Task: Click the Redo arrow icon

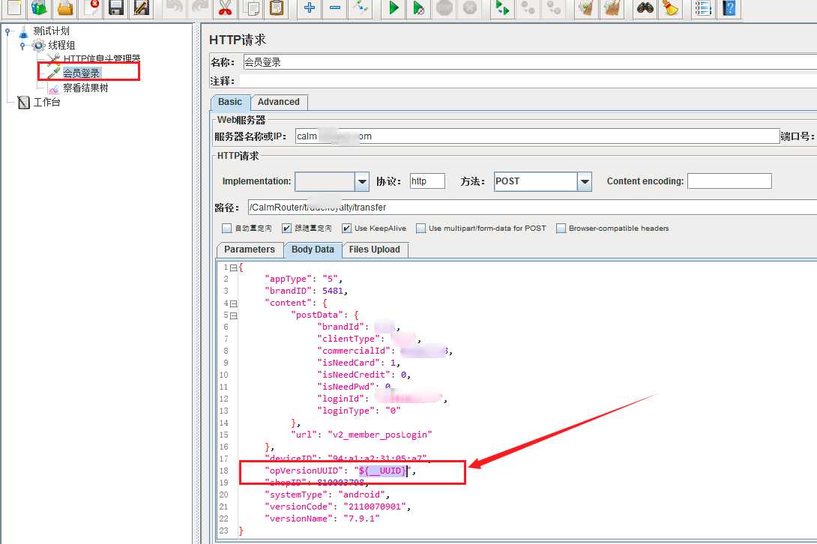Action: (200, 7)
